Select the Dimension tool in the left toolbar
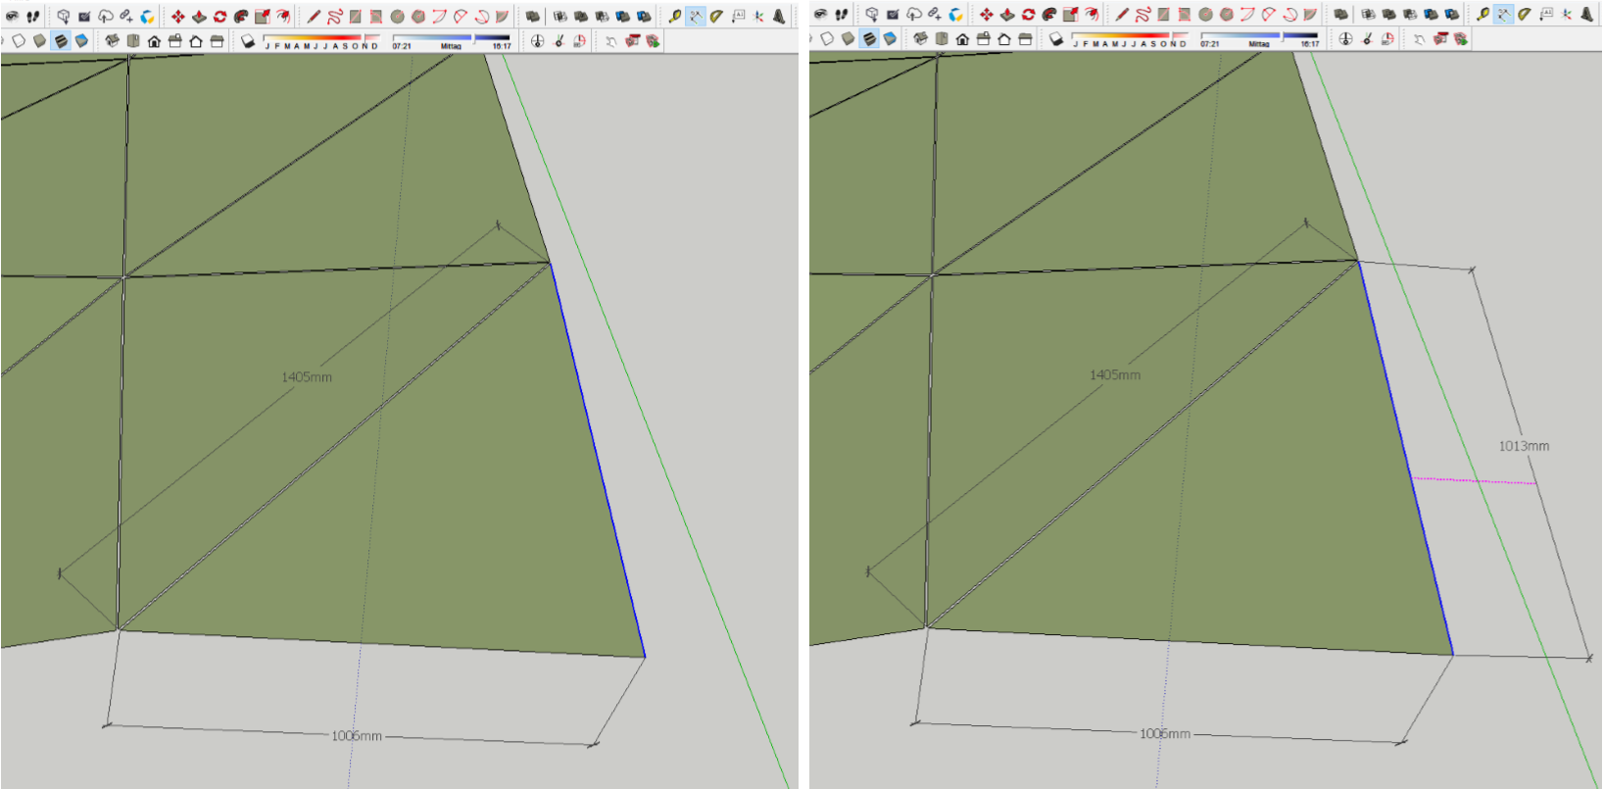This screenshot has width=1603, height=789. point(696,17)
